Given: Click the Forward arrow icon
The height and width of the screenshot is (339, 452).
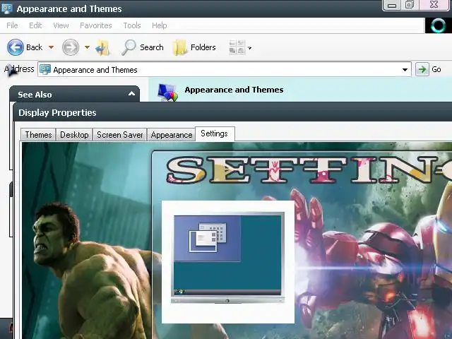Looking at the screenshot, I should pyautogui.click(x=71, y=47).
